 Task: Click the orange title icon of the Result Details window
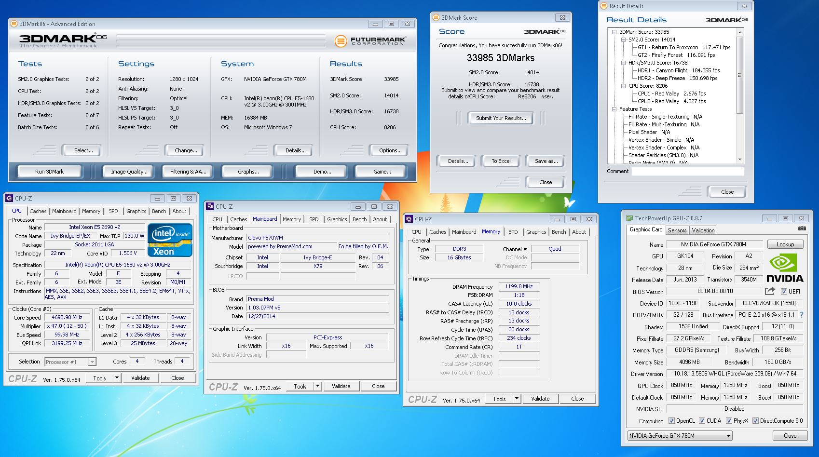pos(604,6)
